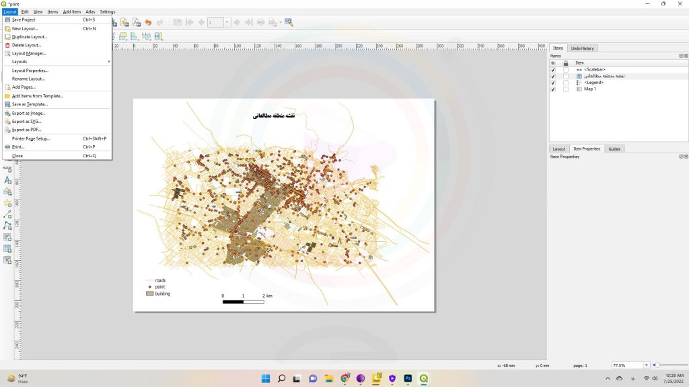Select the Add Marker star tool

click(7, 203)
